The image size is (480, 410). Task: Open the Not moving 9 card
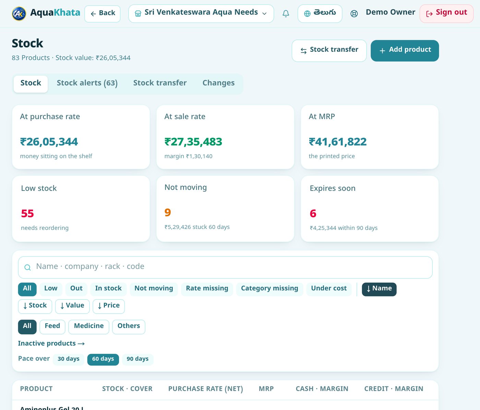tap(225, 209)
